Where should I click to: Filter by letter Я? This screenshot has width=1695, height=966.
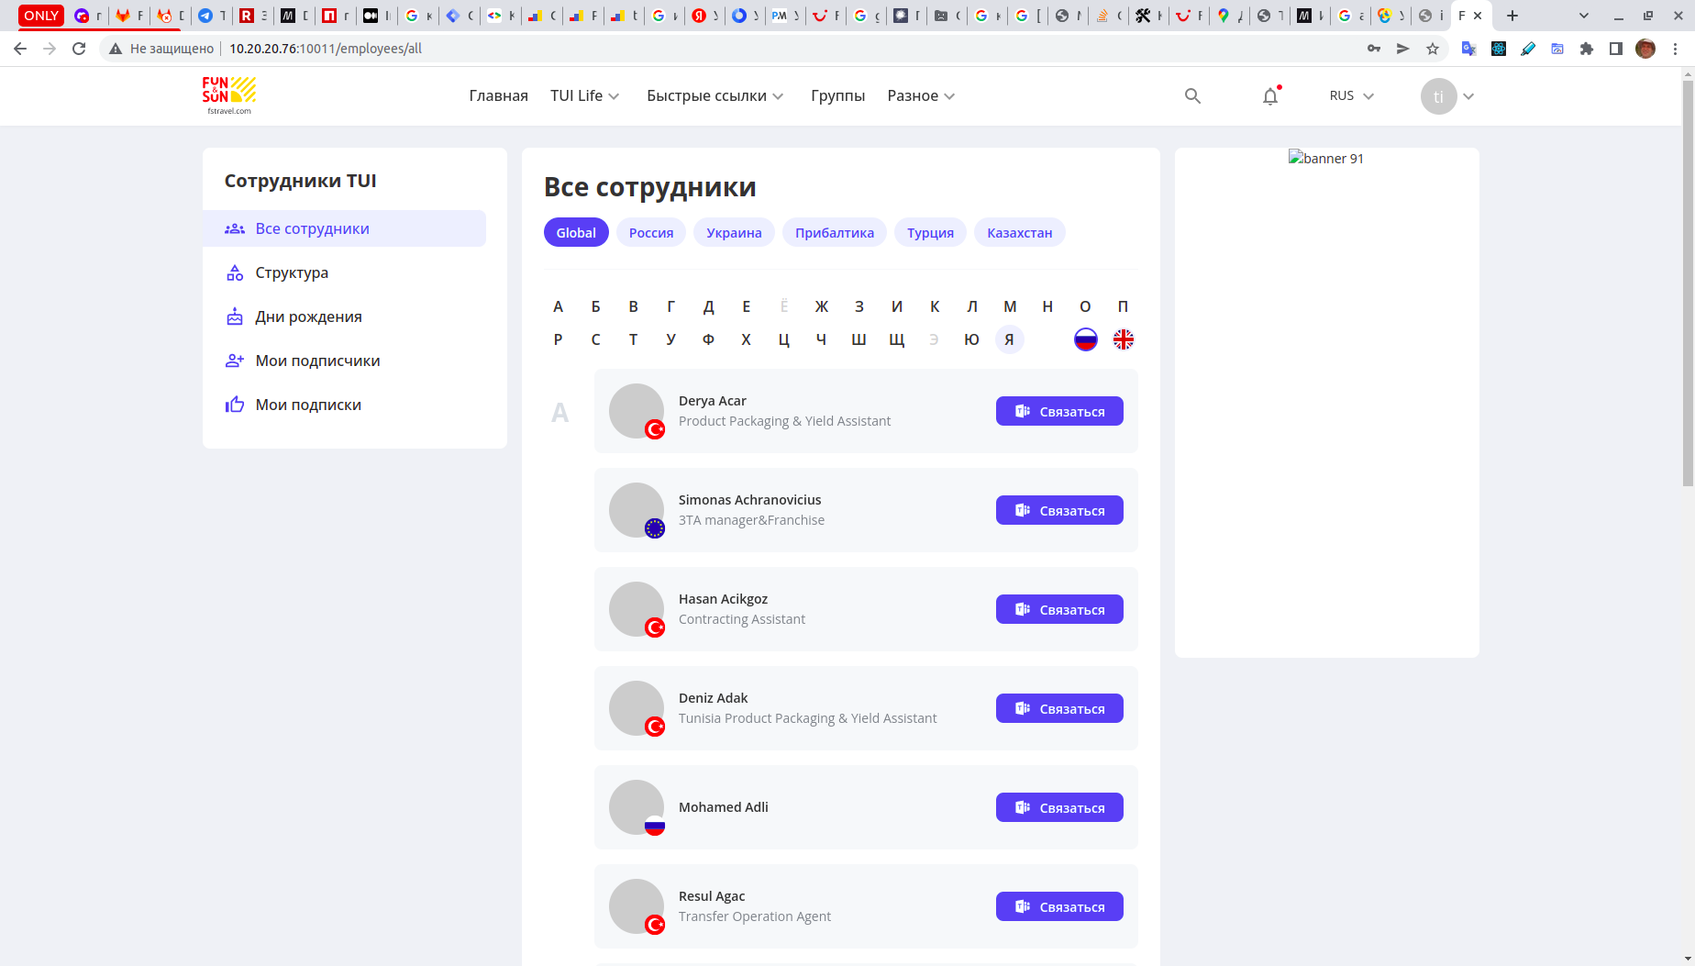click(x=1009, y=339)
